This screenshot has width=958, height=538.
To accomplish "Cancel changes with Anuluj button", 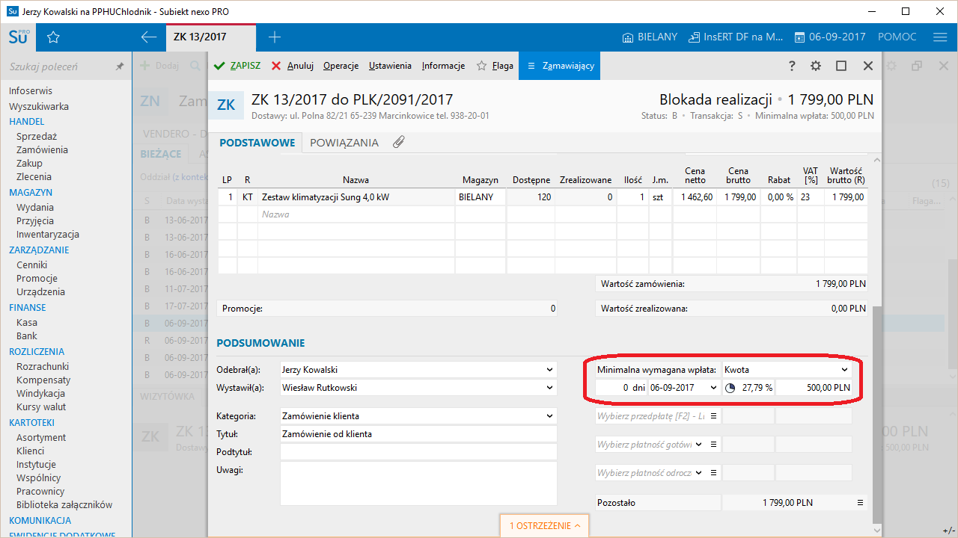I will click(292, 66).
